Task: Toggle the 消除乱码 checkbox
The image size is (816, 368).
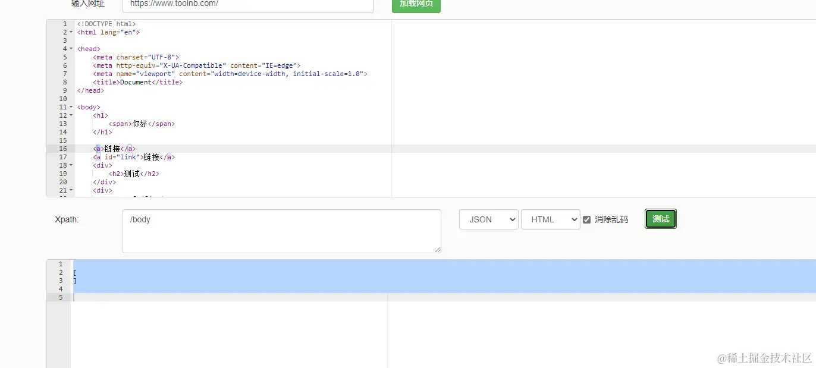Action: pyautogui.click(x=586, y=219)
